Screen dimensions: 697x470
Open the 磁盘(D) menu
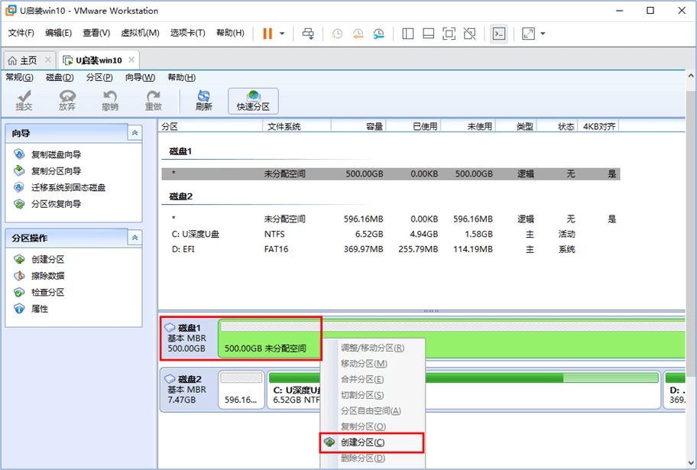click(x=60, y=77)
